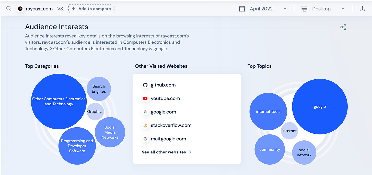Click the Top Categories heading
Viewport: 372px width, 175px height.
(x=42, y=66)
